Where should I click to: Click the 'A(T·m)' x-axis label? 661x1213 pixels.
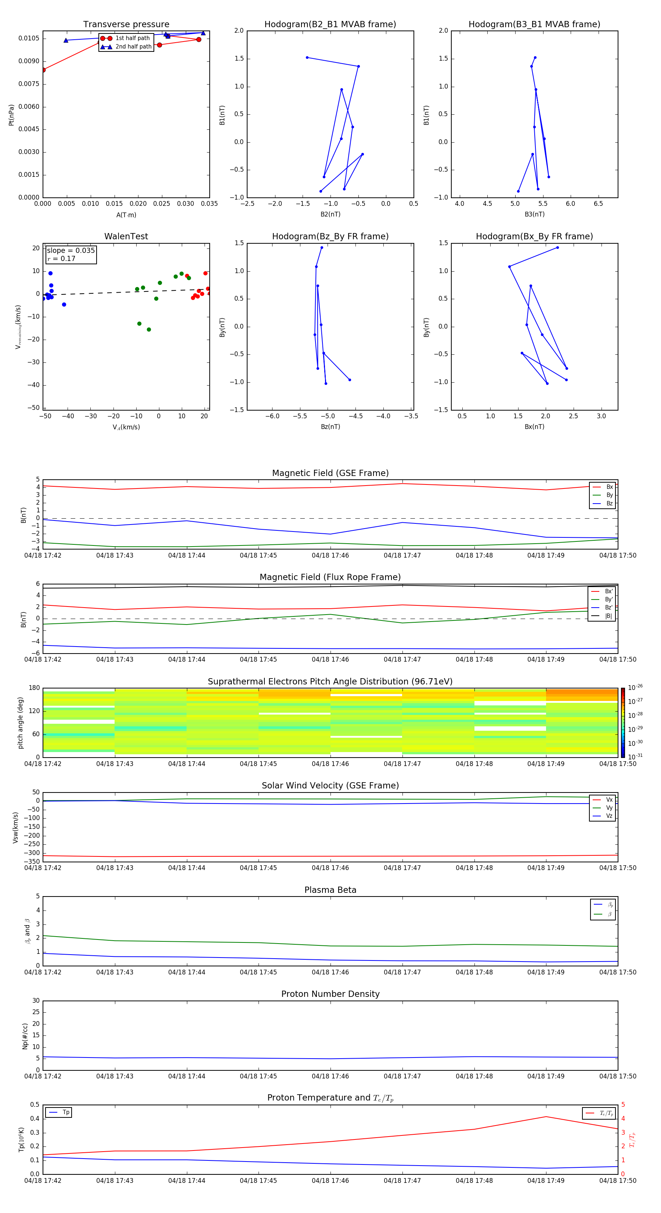pos(126,215)
